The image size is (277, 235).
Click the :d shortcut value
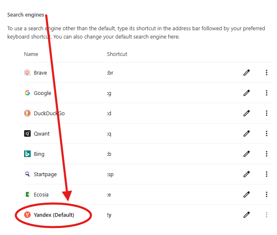coord(109,114)
